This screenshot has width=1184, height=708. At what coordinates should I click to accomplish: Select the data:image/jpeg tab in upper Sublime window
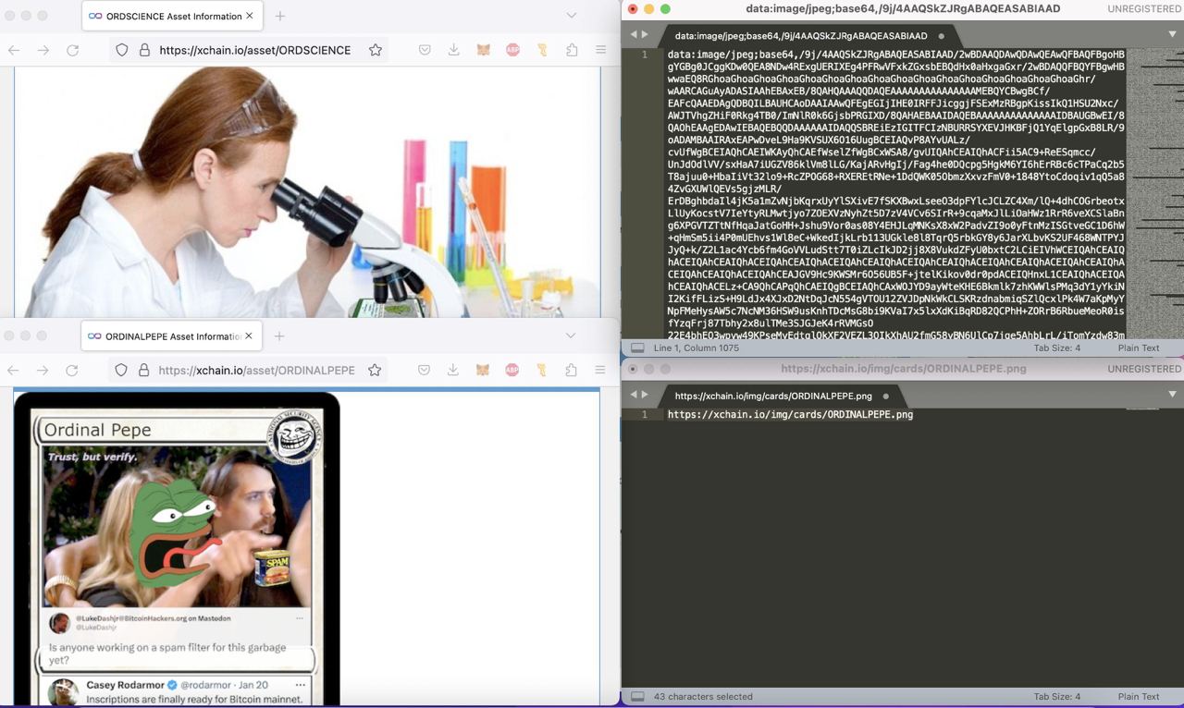[x=808, y=35]
